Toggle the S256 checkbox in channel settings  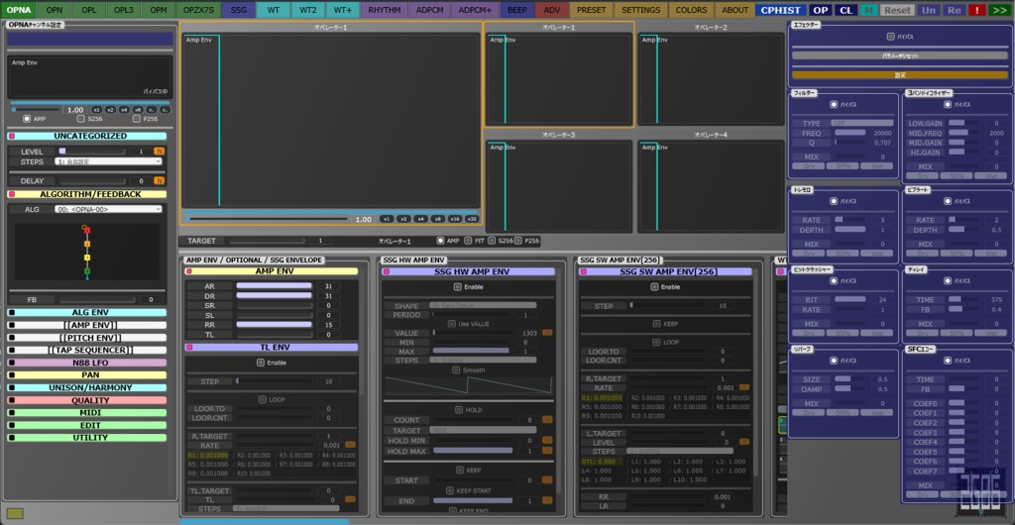click(x=81, y=119)
